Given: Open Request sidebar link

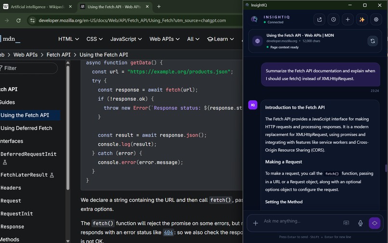Looking at the screenshot, I should point(11,201).
